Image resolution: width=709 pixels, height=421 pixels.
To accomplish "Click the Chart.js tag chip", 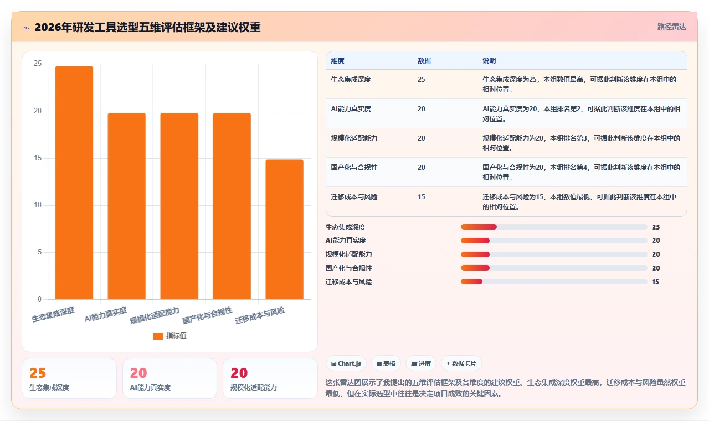I will tap(346, 363).
